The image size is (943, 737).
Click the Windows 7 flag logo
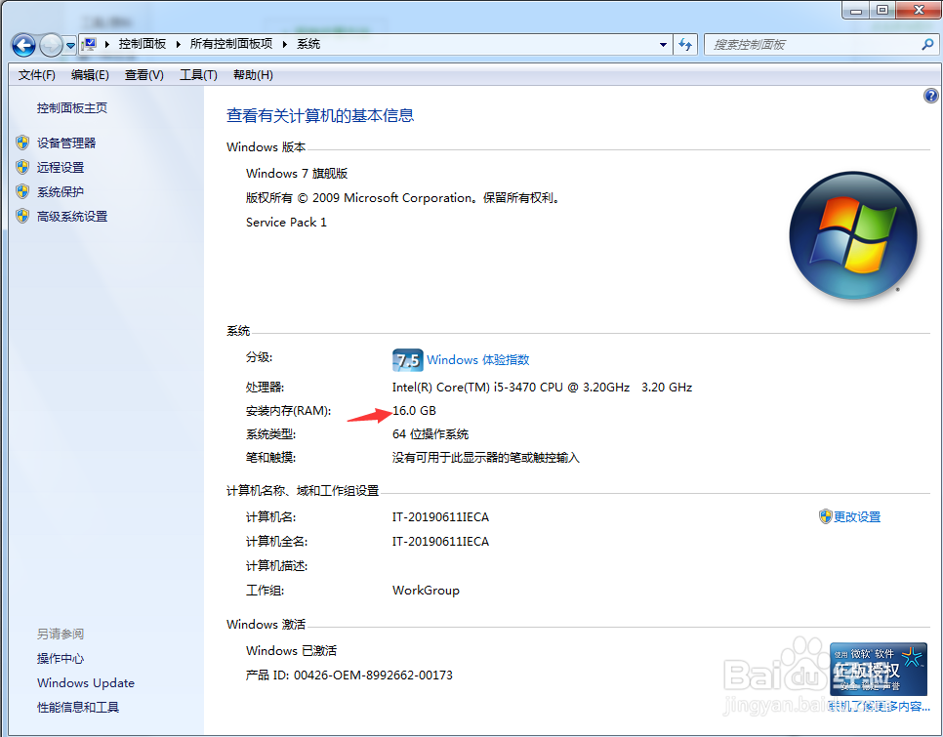point(852,235)
